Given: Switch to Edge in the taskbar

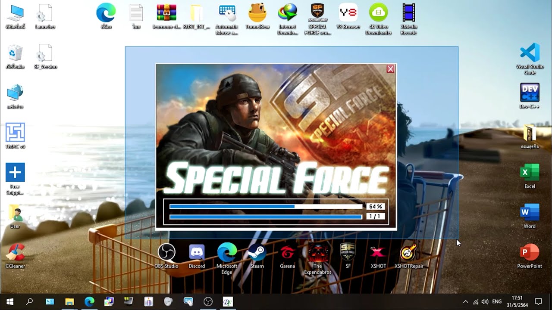Looking at the screenshot, I should (x=89, y=301).
